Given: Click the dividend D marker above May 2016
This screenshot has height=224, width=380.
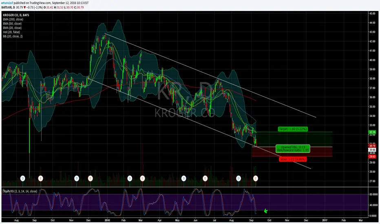Looking at the screenshot, I should coord(184,178).
